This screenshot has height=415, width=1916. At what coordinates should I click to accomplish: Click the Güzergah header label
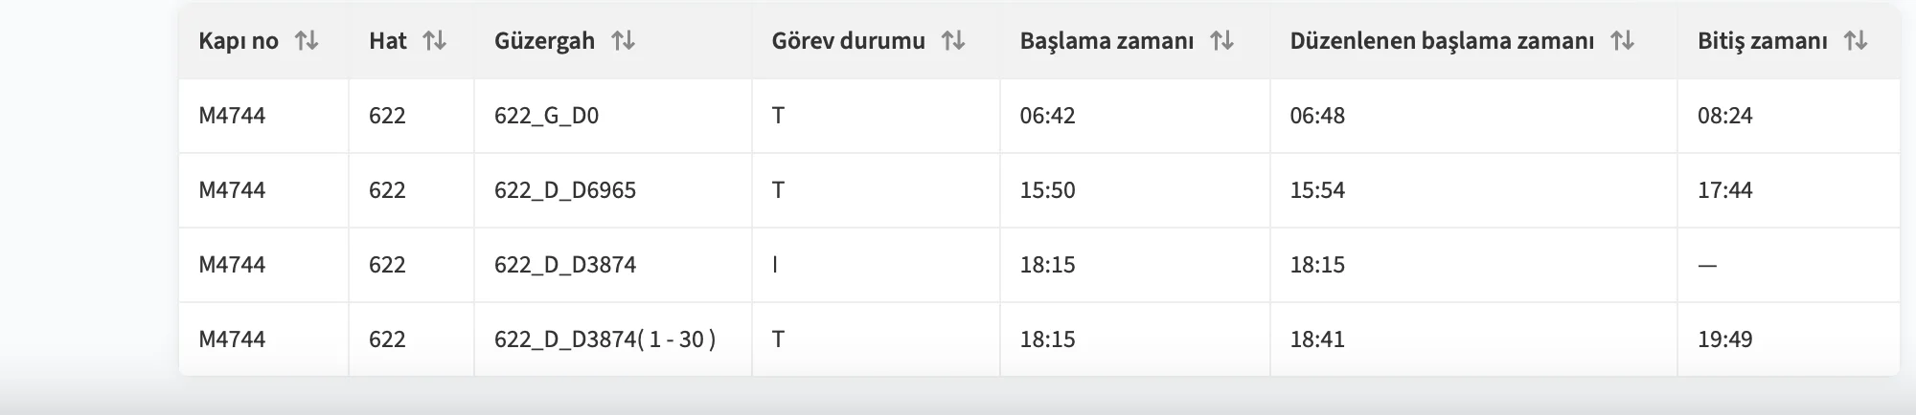tap(544, 41)
